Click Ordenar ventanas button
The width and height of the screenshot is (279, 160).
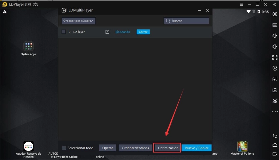click(x=135, y=148)
